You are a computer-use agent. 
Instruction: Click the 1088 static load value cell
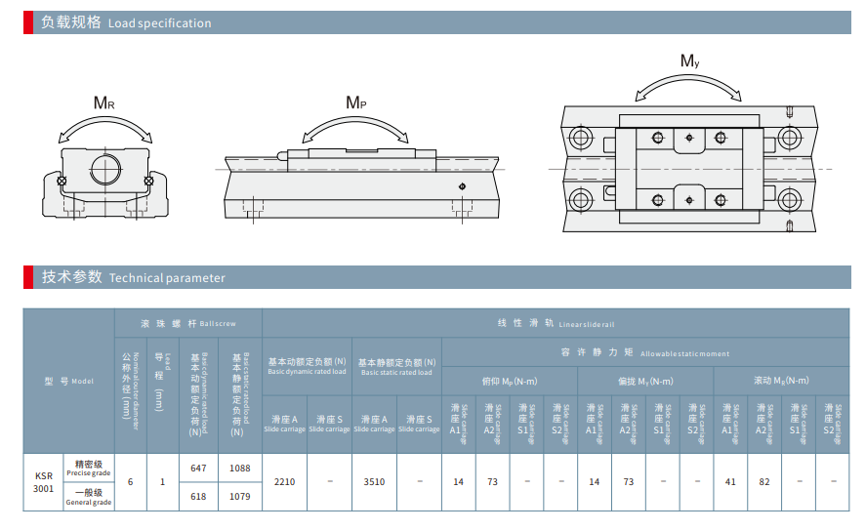[x=239, y=468]
